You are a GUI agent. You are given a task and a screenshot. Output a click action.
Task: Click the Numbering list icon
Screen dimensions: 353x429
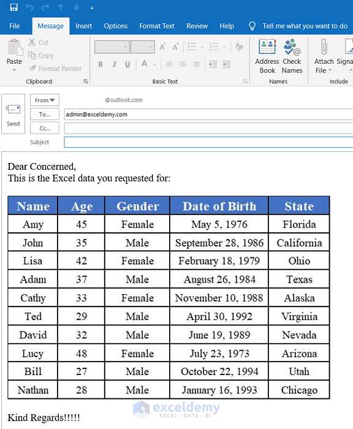pos(214,47)
